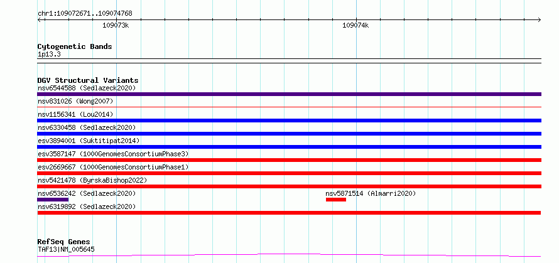This screenshot has width=559, height=263.
Task: Select esv2669667 (1000GenomesConsortiumPhase1) label
Action: coord(113,167)
